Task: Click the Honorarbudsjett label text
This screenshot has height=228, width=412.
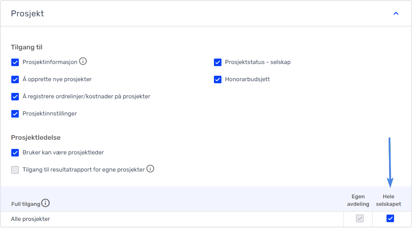Action: (247, 79)
